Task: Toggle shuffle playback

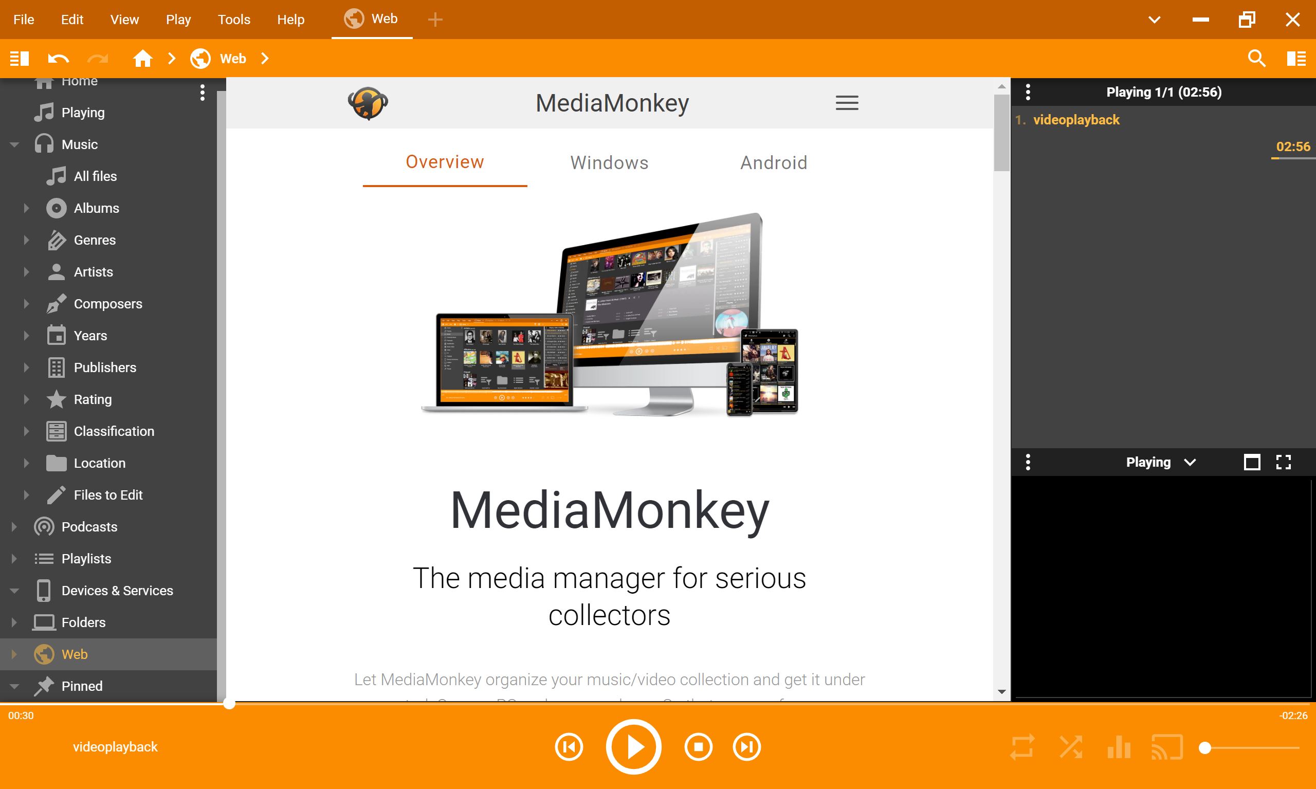Action: click(x=1070, y=747)
